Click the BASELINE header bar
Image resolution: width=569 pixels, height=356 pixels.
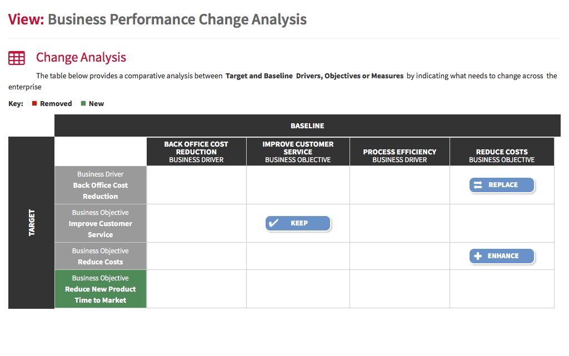tap(307, 126)
